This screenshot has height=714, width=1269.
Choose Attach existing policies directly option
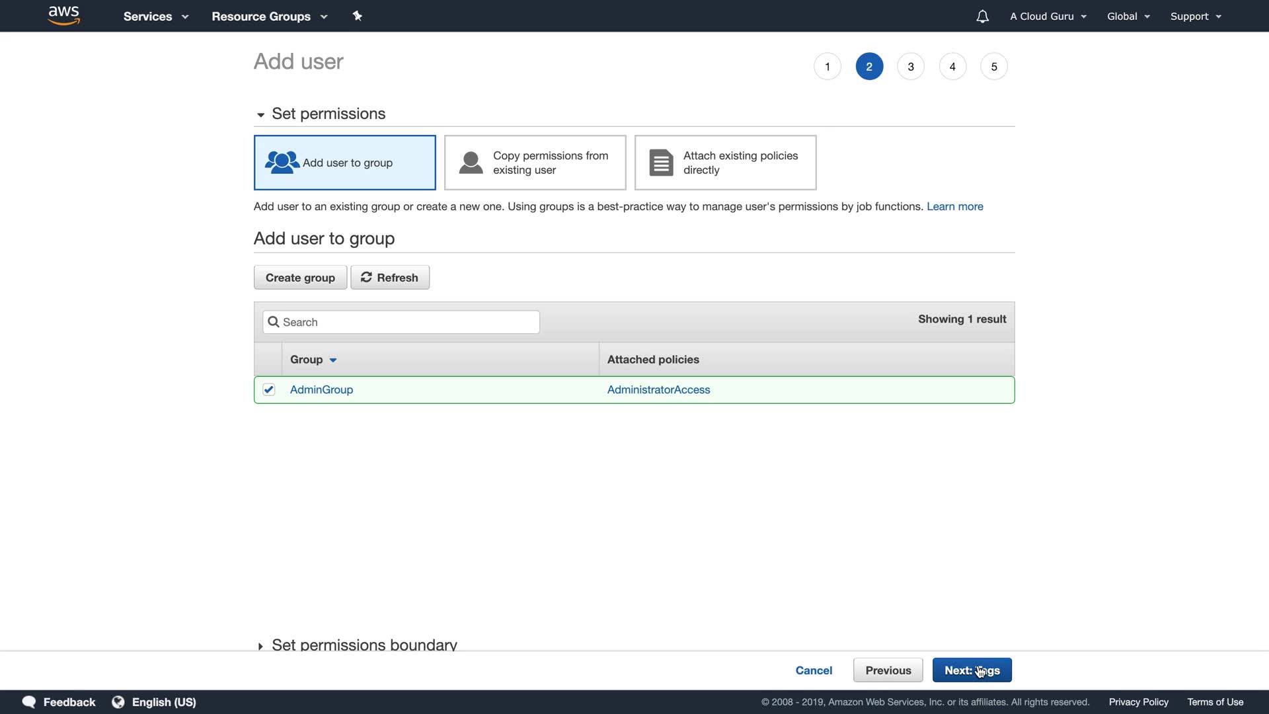tap(725, 163)
